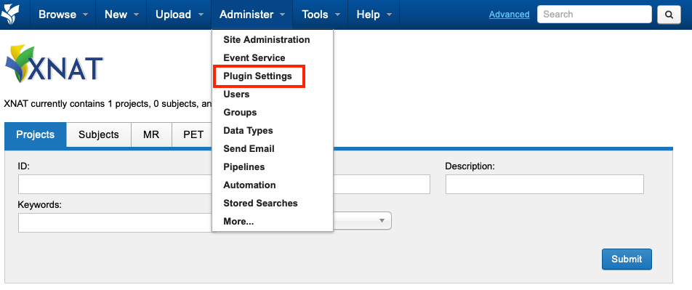The height and width of the screenshot is (290, 692).
Task: Click the blue Submit button
Action: pyautogui.click(x=627, y=259)
